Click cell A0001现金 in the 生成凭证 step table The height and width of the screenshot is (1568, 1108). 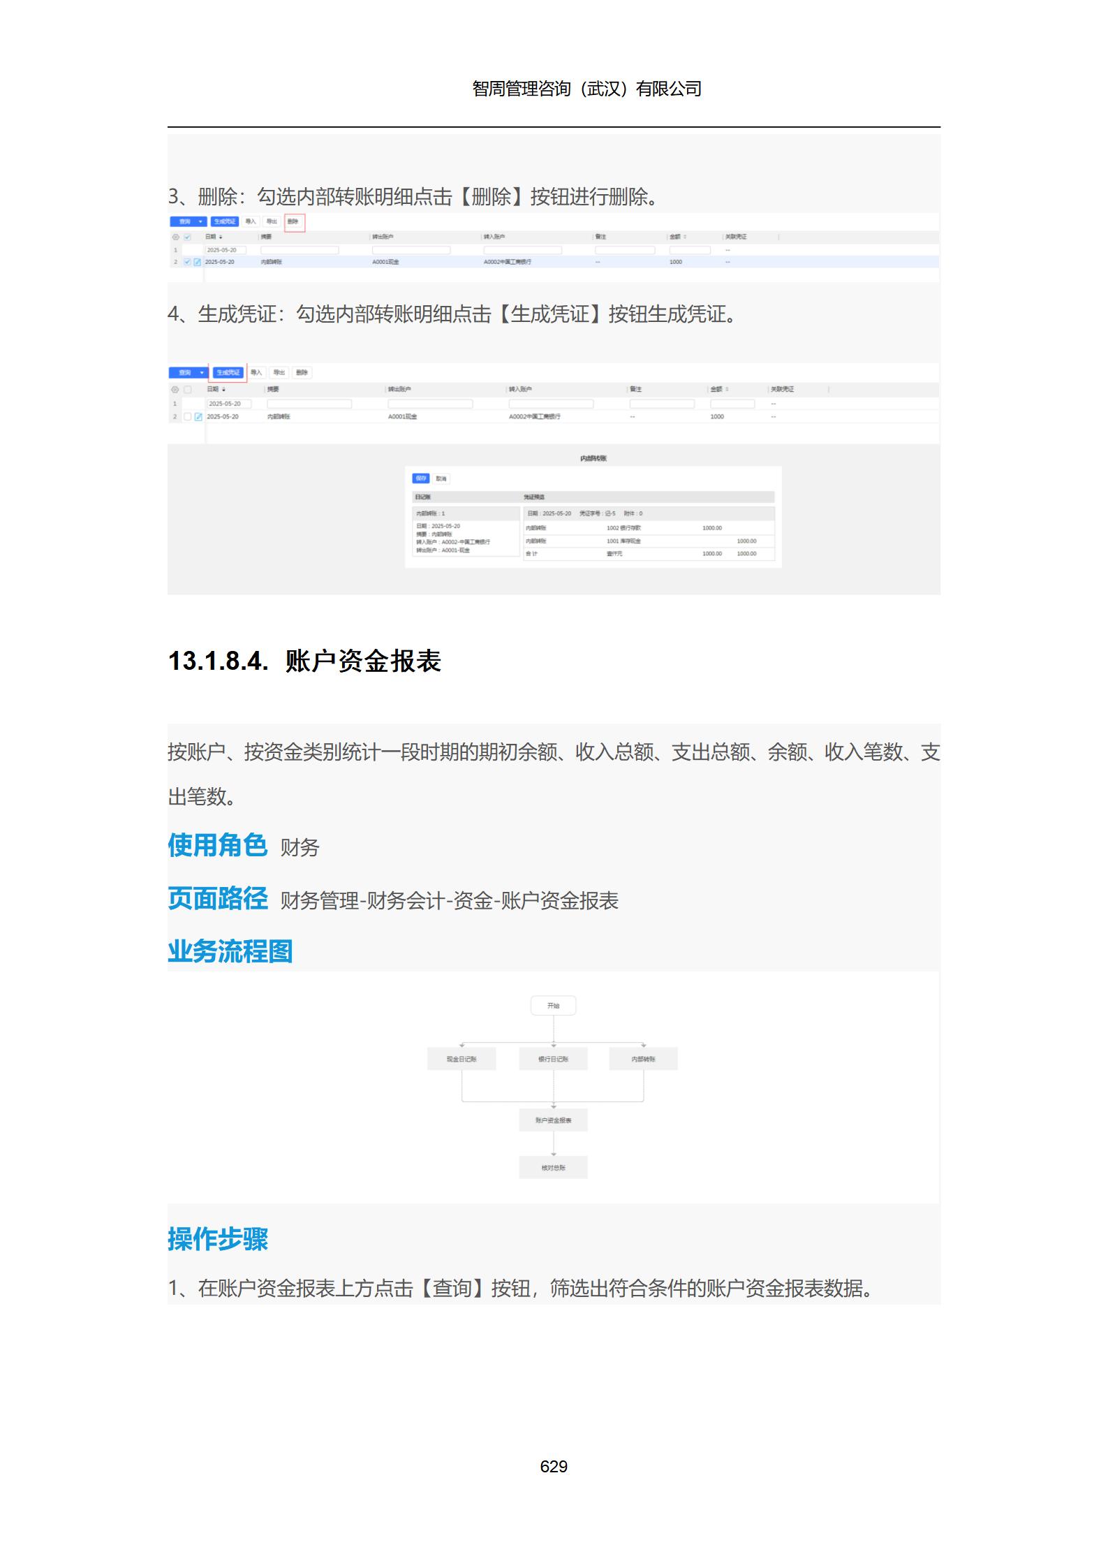tap(402, 417)
